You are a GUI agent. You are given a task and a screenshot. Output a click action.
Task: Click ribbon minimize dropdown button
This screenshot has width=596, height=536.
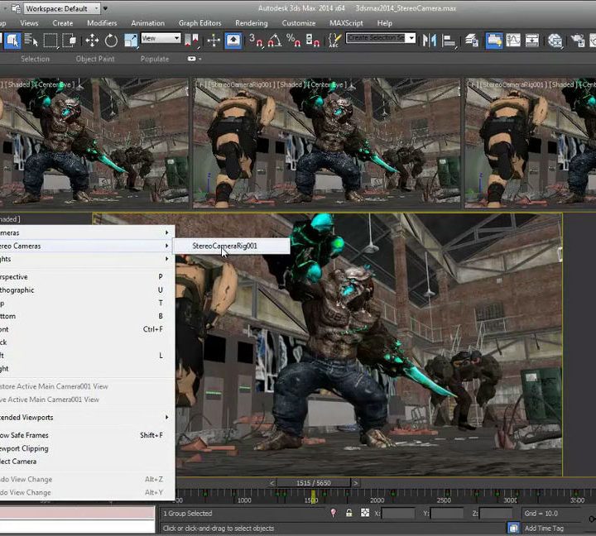194,59
